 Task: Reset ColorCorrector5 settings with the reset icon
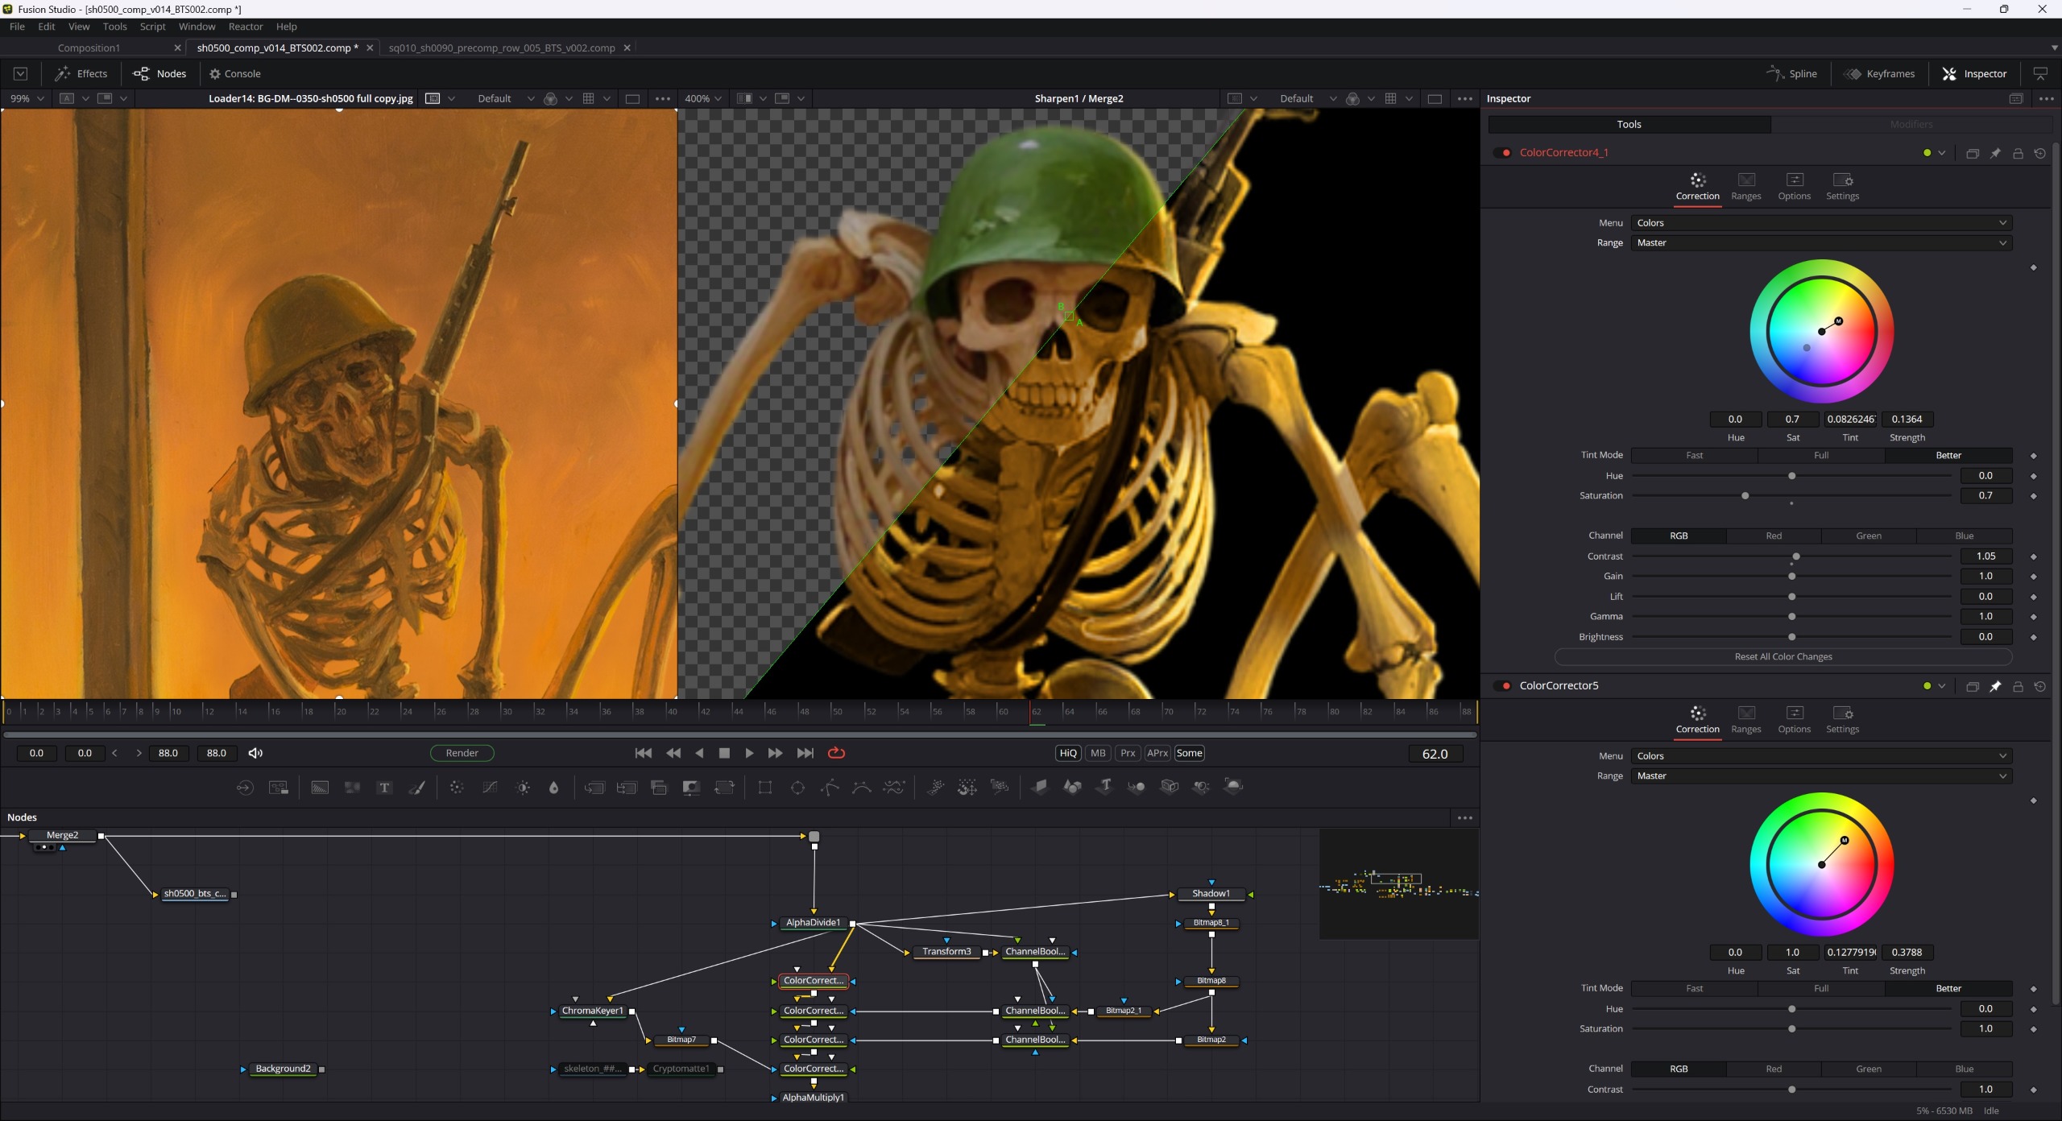[2040, 686]
